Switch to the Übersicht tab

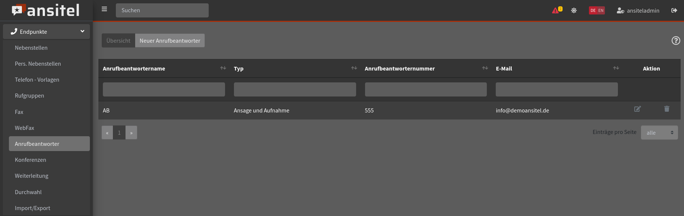coord(118,40)
